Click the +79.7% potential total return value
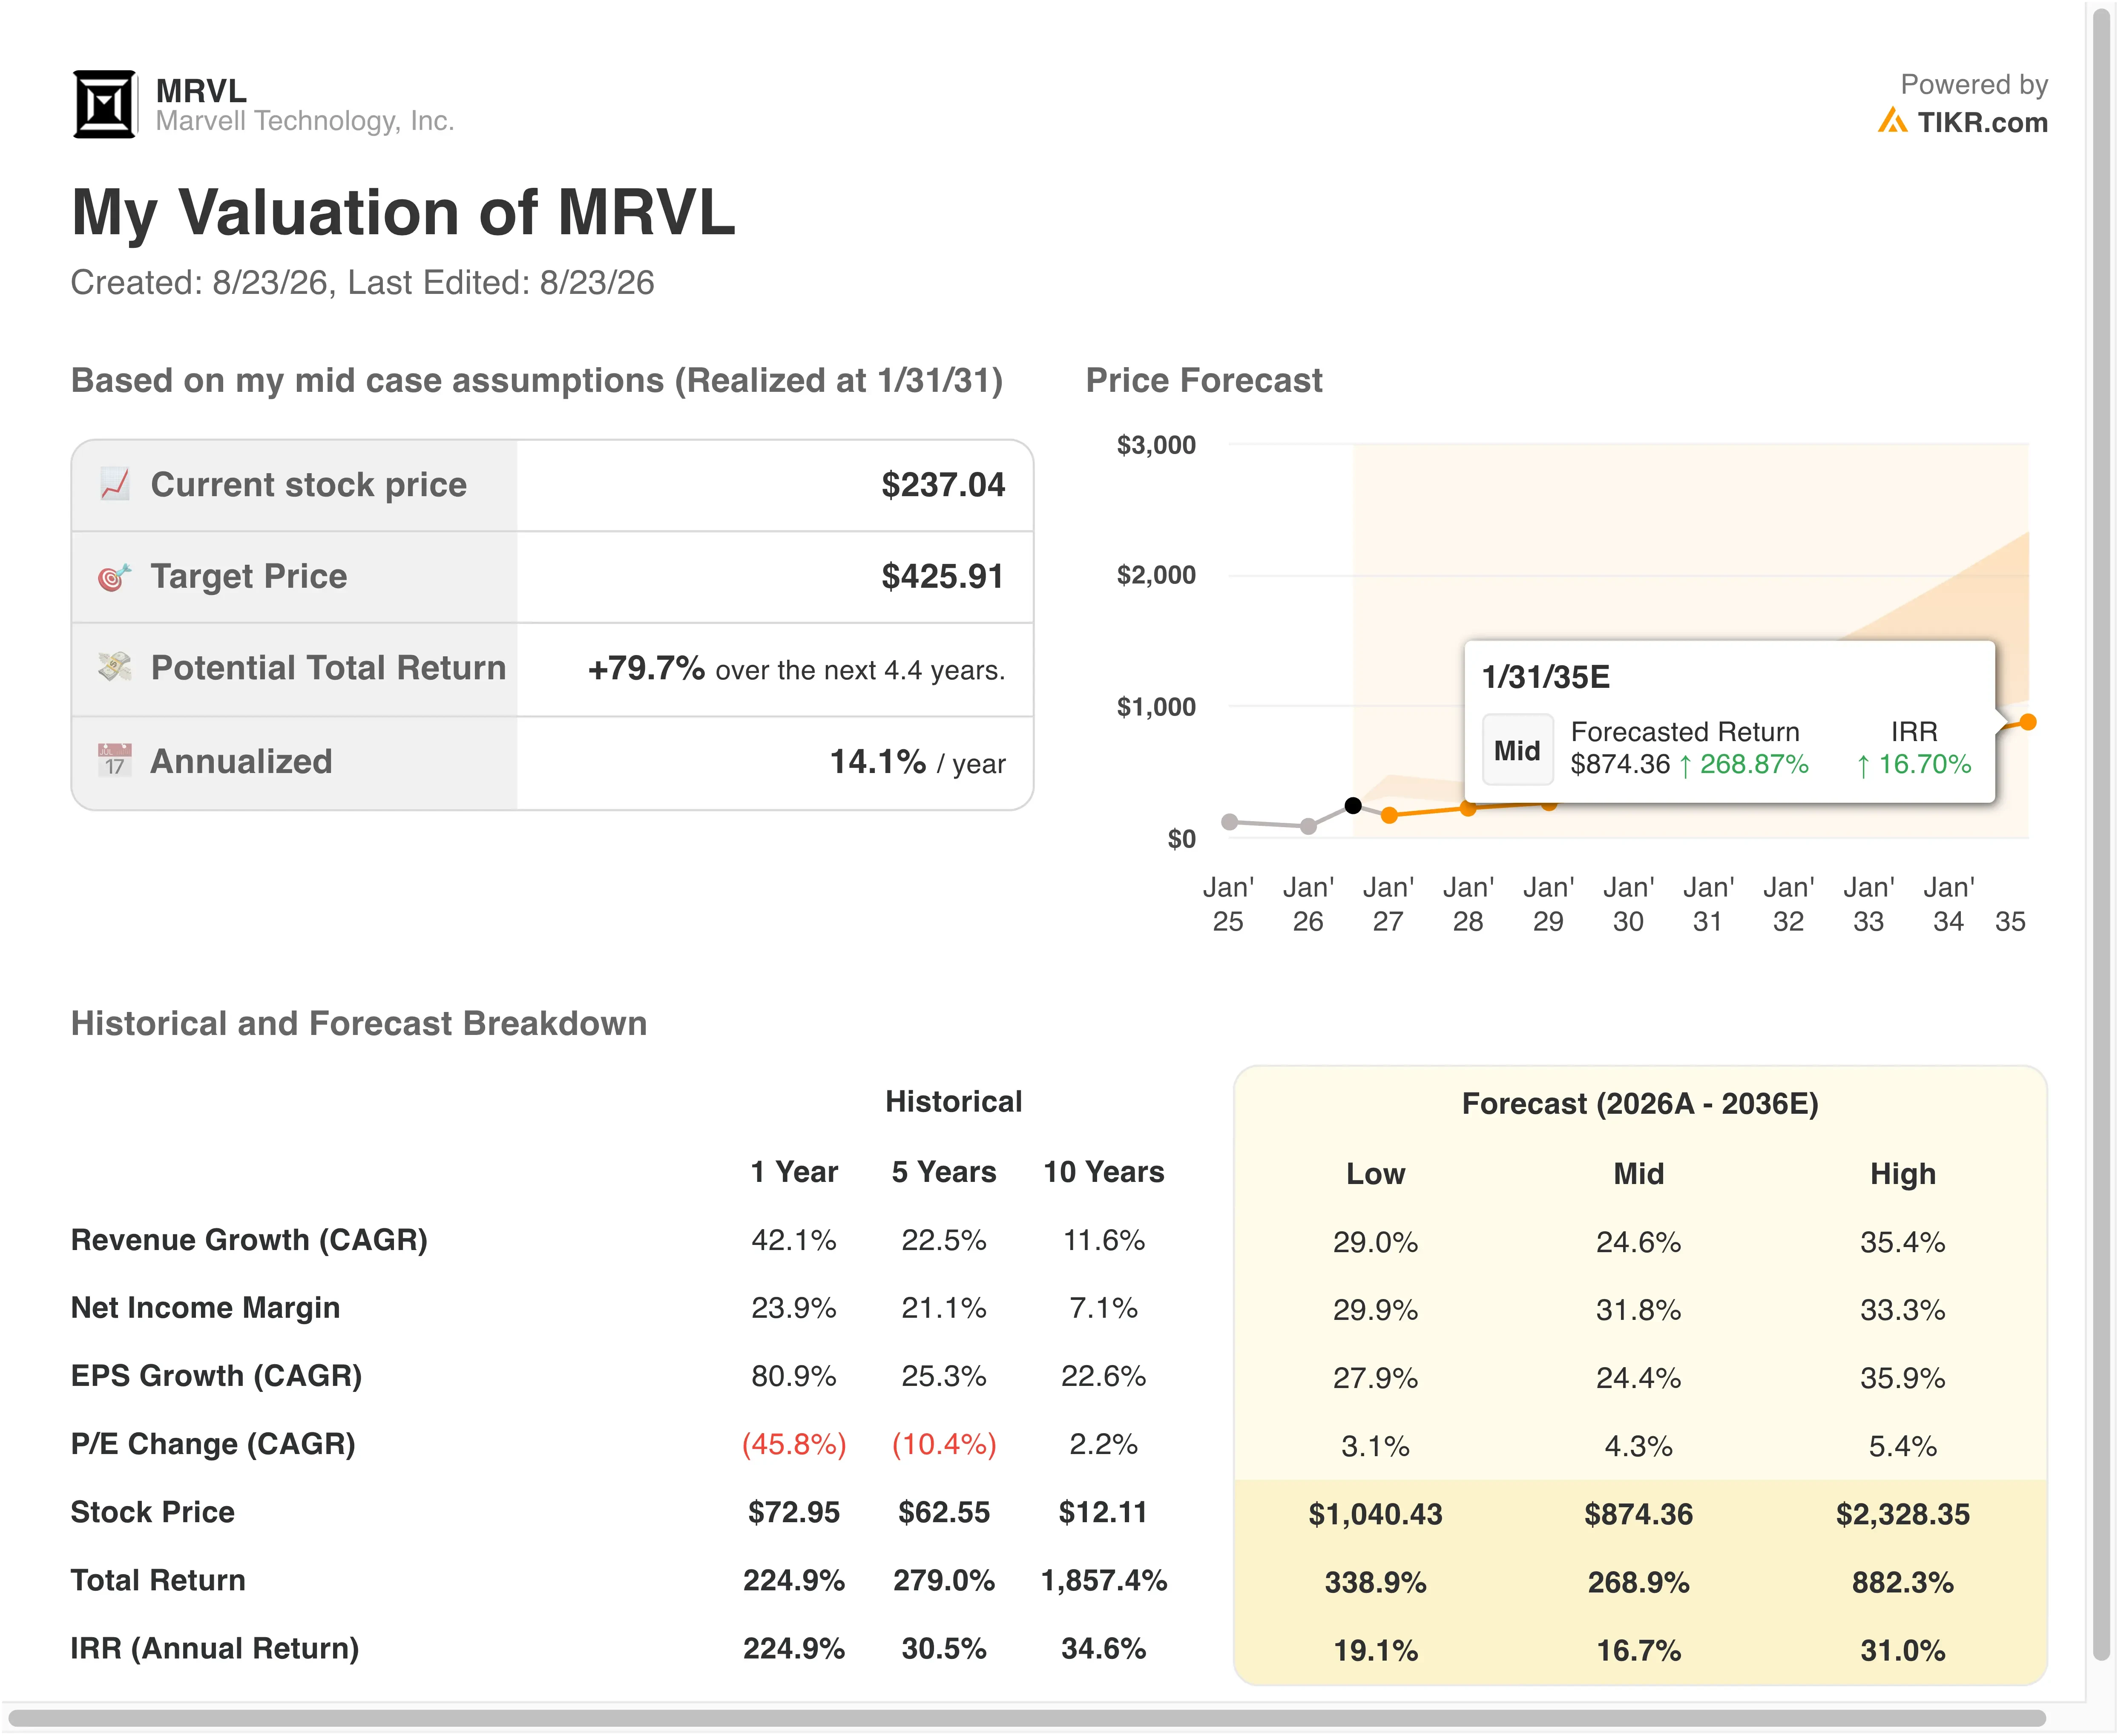This screenshot has height=1736, width=2118. pos(646,668)
